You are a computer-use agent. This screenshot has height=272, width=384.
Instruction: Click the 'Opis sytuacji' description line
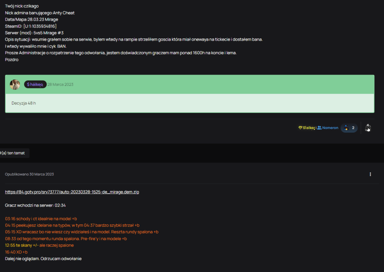pos(134,39)
